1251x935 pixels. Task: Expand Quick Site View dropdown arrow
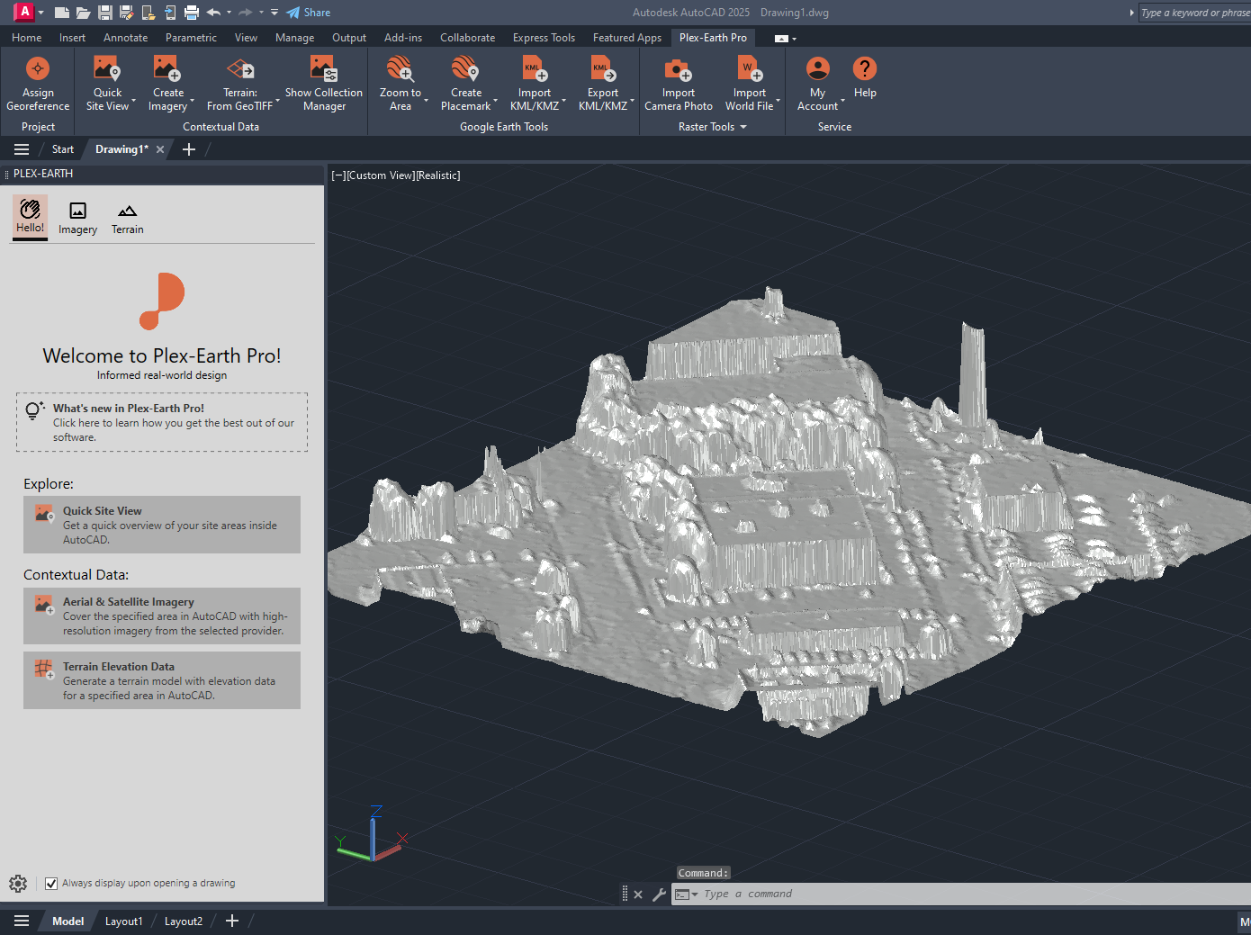(x=133, y=100)
